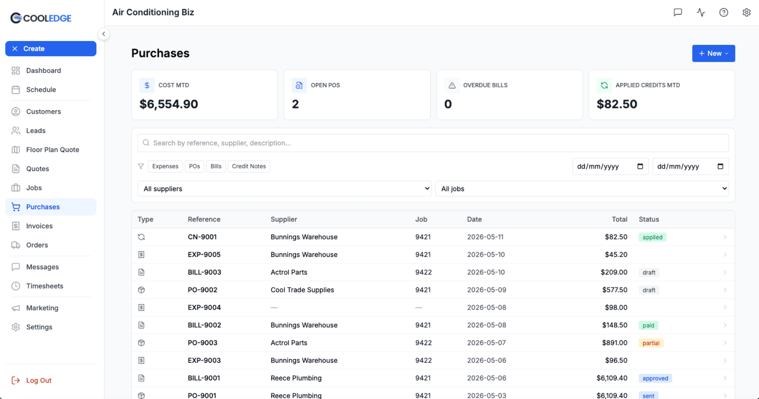
Task: Click the Dashboard grid icon in sidebar
Action: 16,71
